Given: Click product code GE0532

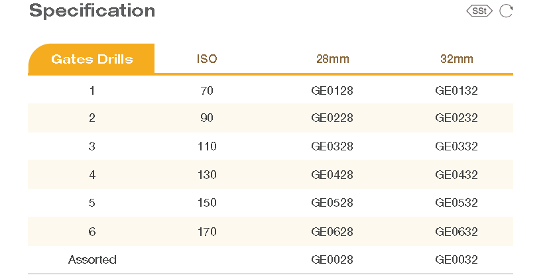Looking at the screenshot, I should click(x=456, y=203).
